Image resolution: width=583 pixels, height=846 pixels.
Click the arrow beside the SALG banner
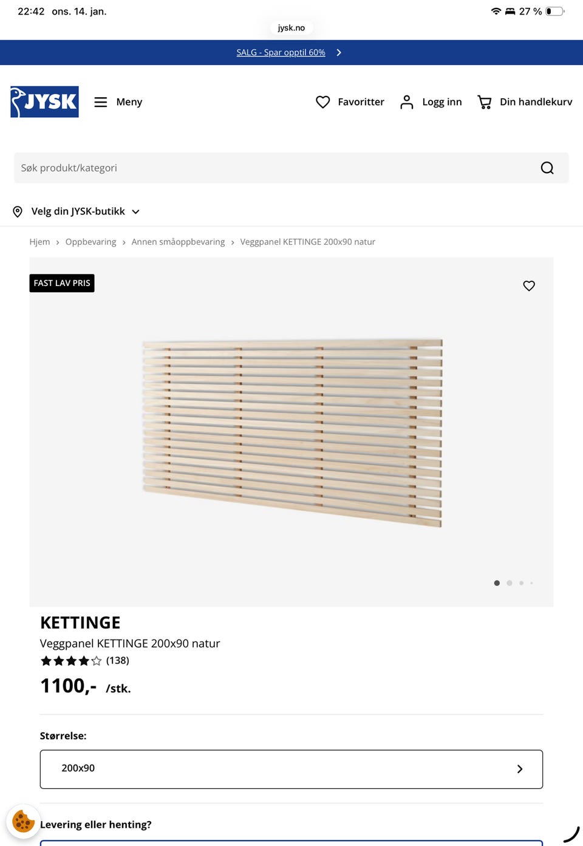339,53
